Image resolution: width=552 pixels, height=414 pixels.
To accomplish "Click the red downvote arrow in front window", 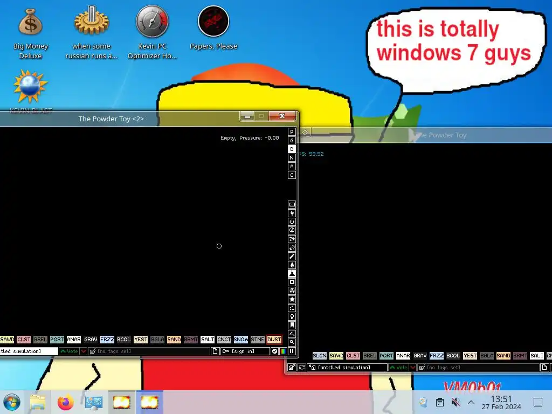I will pyautogui.click(x=84, y=351).
